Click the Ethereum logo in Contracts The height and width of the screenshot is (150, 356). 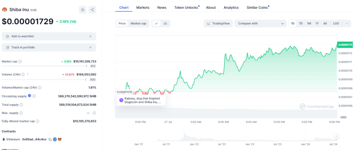pyautogui.click(x=3, y=139)
